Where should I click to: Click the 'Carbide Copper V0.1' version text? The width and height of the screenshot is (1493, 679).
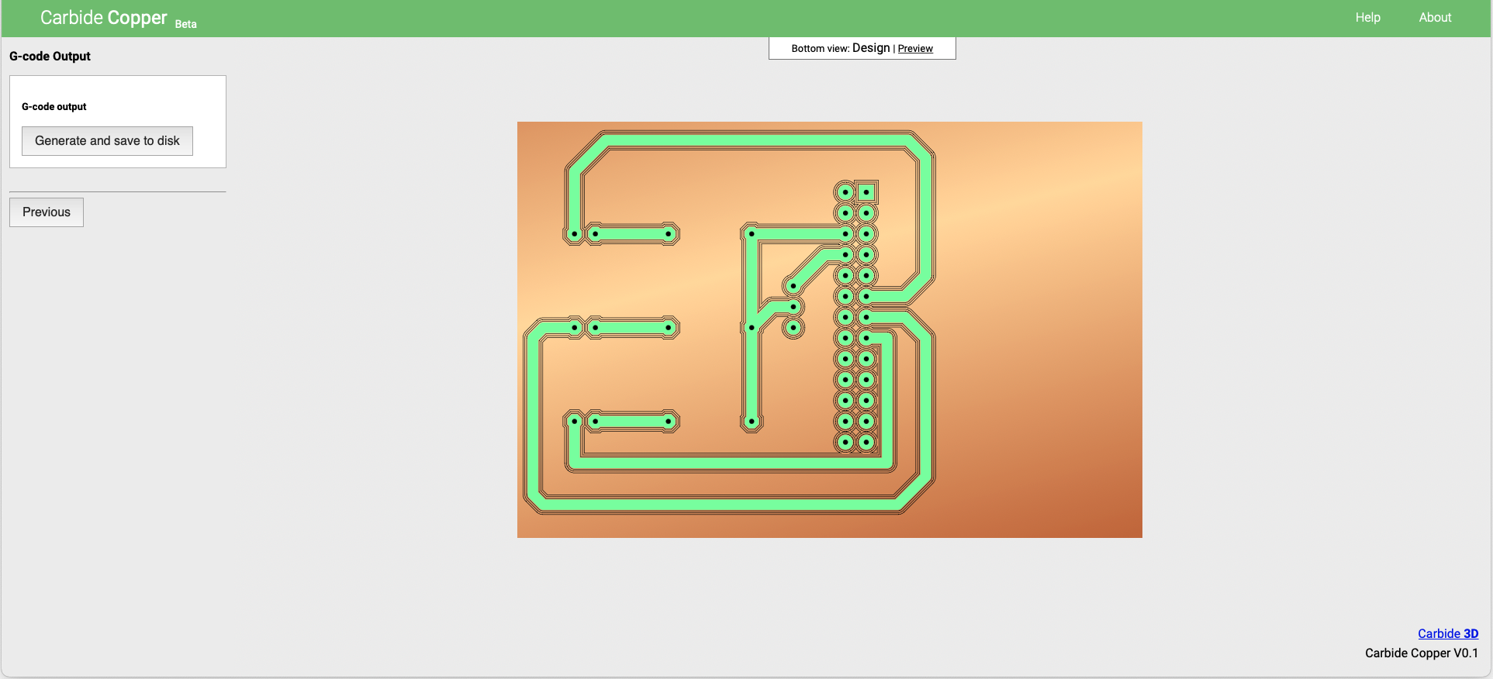coord(1422,653)
